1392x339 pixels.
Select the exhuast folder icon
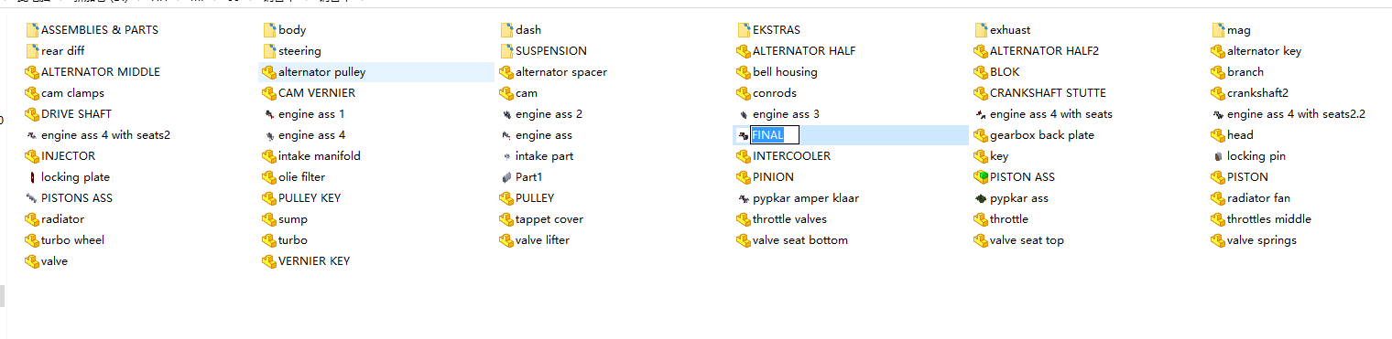(x=981, y=30)
